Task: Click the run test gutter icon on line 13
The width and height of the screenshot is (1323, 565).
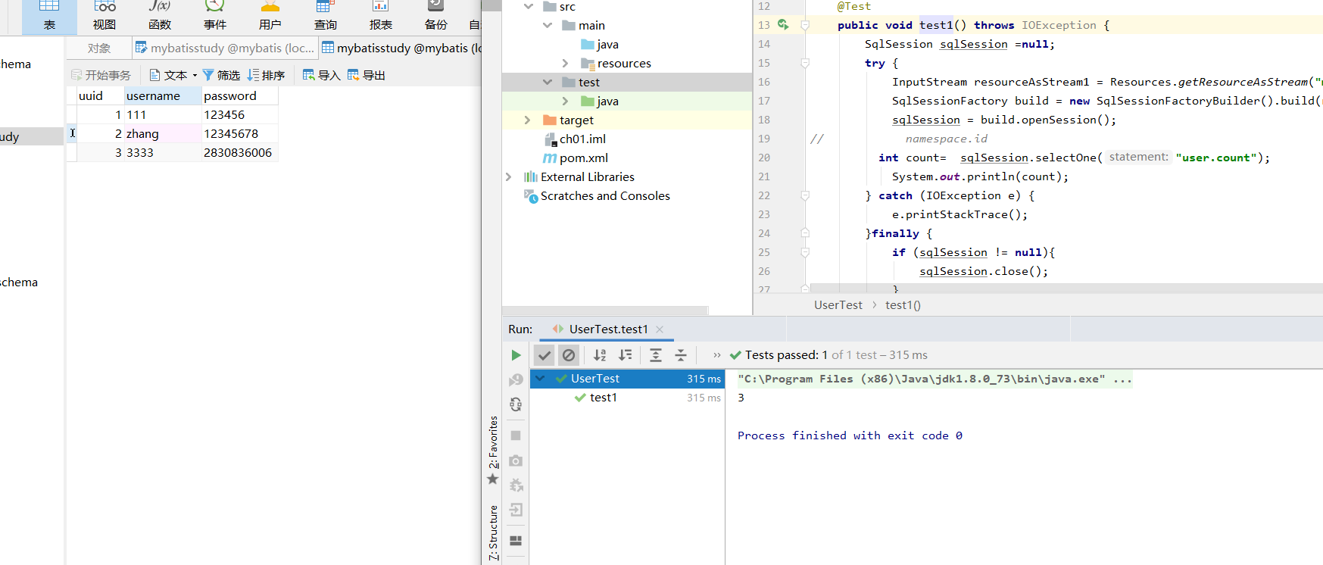Action: (x=783, y=25)
